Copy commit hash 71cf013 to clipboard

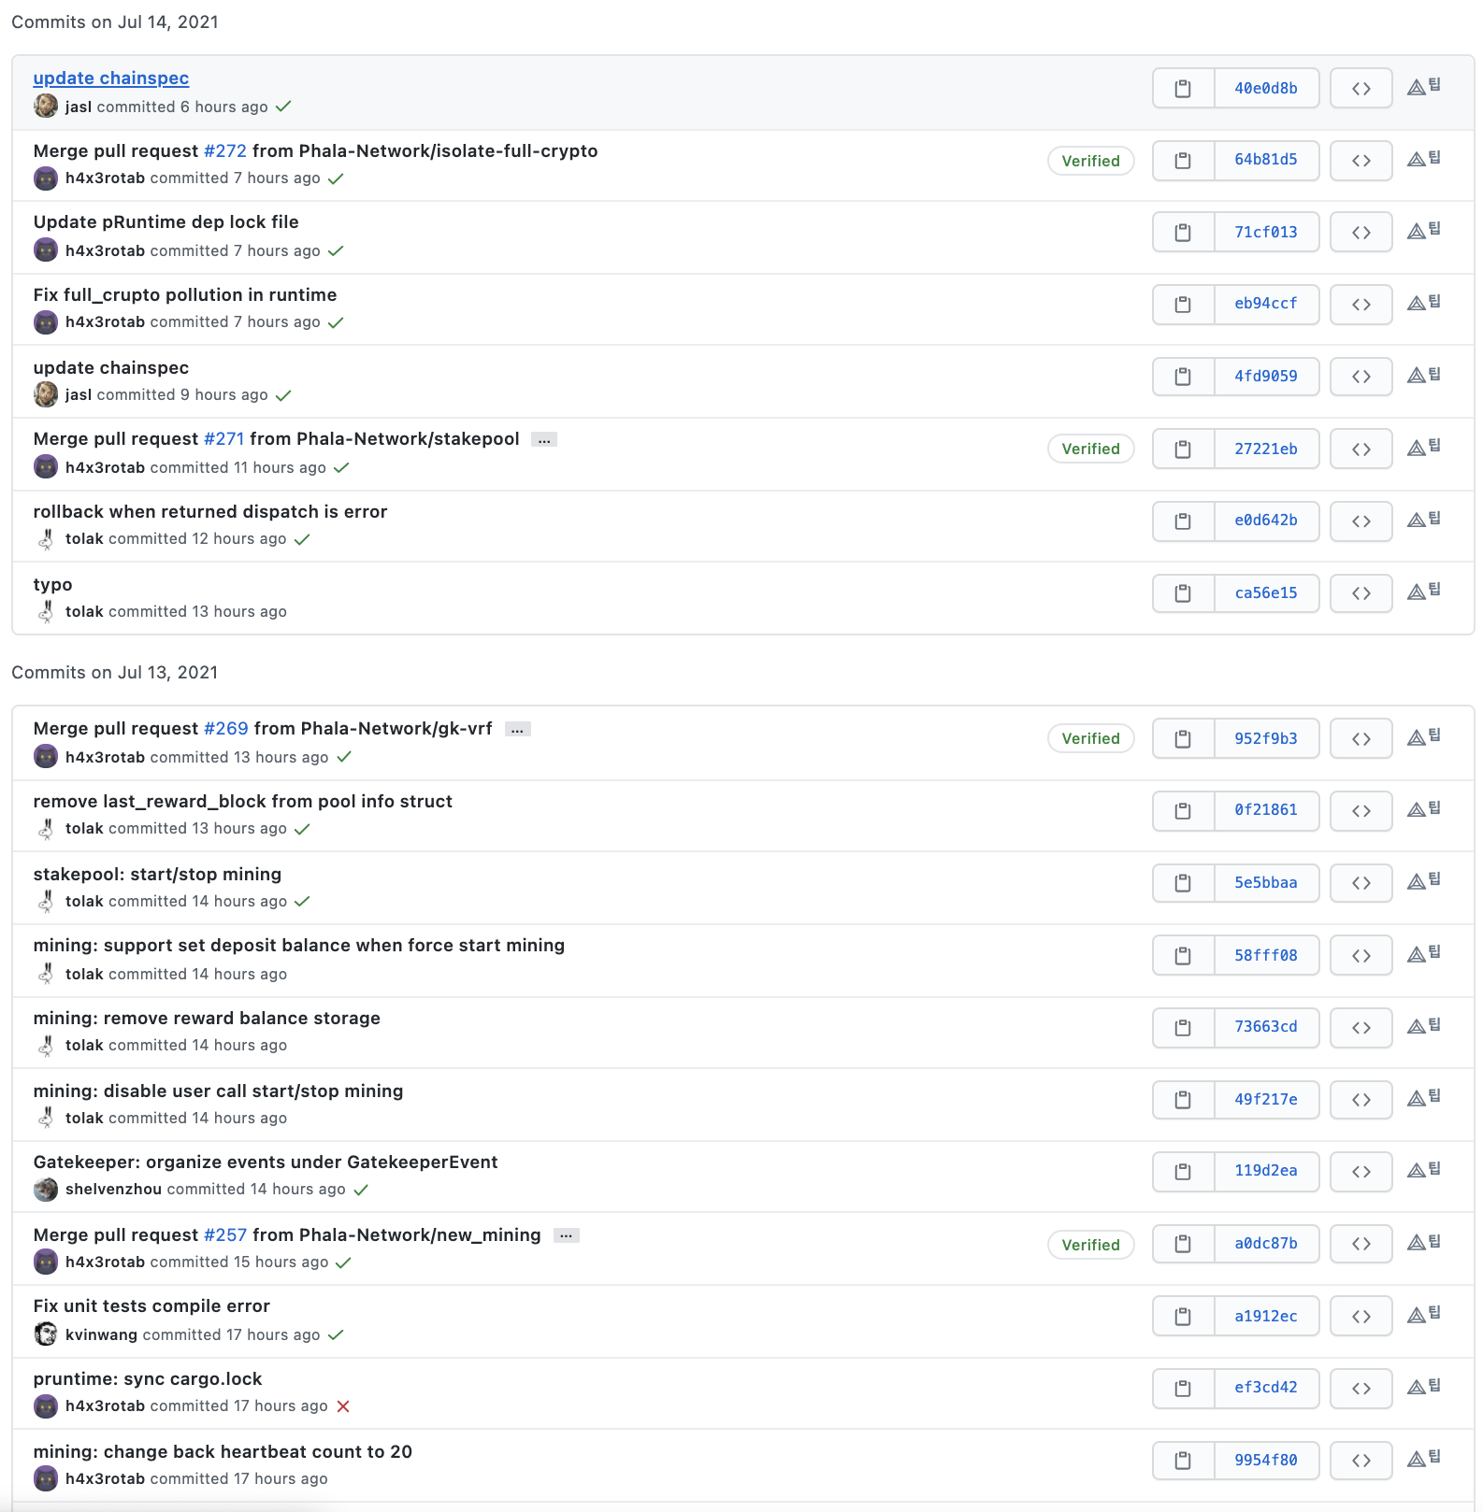point(1183,233)
